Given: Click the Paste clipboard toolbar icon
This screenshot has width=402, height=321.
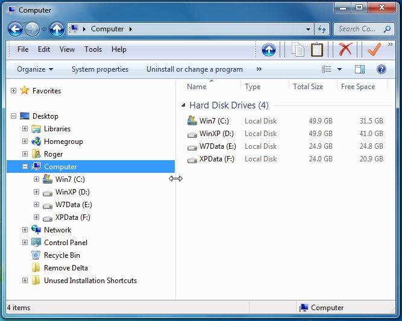Looking at the screenshot, I should click(x=317, y=49).
